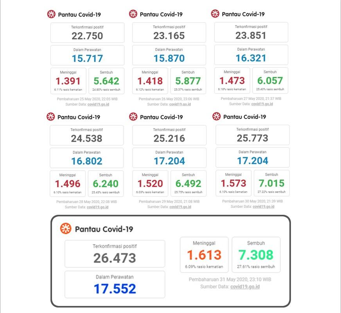The image size is (341, 313).
Task: Click the virus icon on the 29 May panel
Action: pos(133,117)
